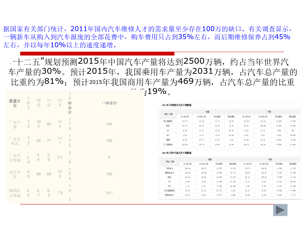Click the 19% figure ending the paragraph

(157, 91)
